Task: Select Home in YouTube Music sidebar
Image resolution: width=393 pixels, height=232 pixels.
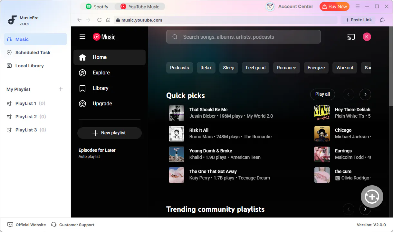Action: point(110,57)
